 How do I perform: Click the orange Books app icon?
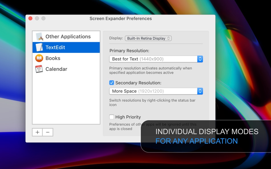tap(39, 58)
